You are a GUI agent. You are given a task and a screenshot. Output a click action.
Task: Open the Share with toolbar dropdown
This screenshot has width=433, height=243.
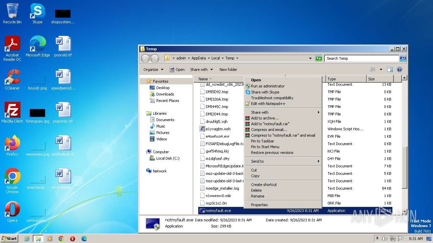pos(201,70)
